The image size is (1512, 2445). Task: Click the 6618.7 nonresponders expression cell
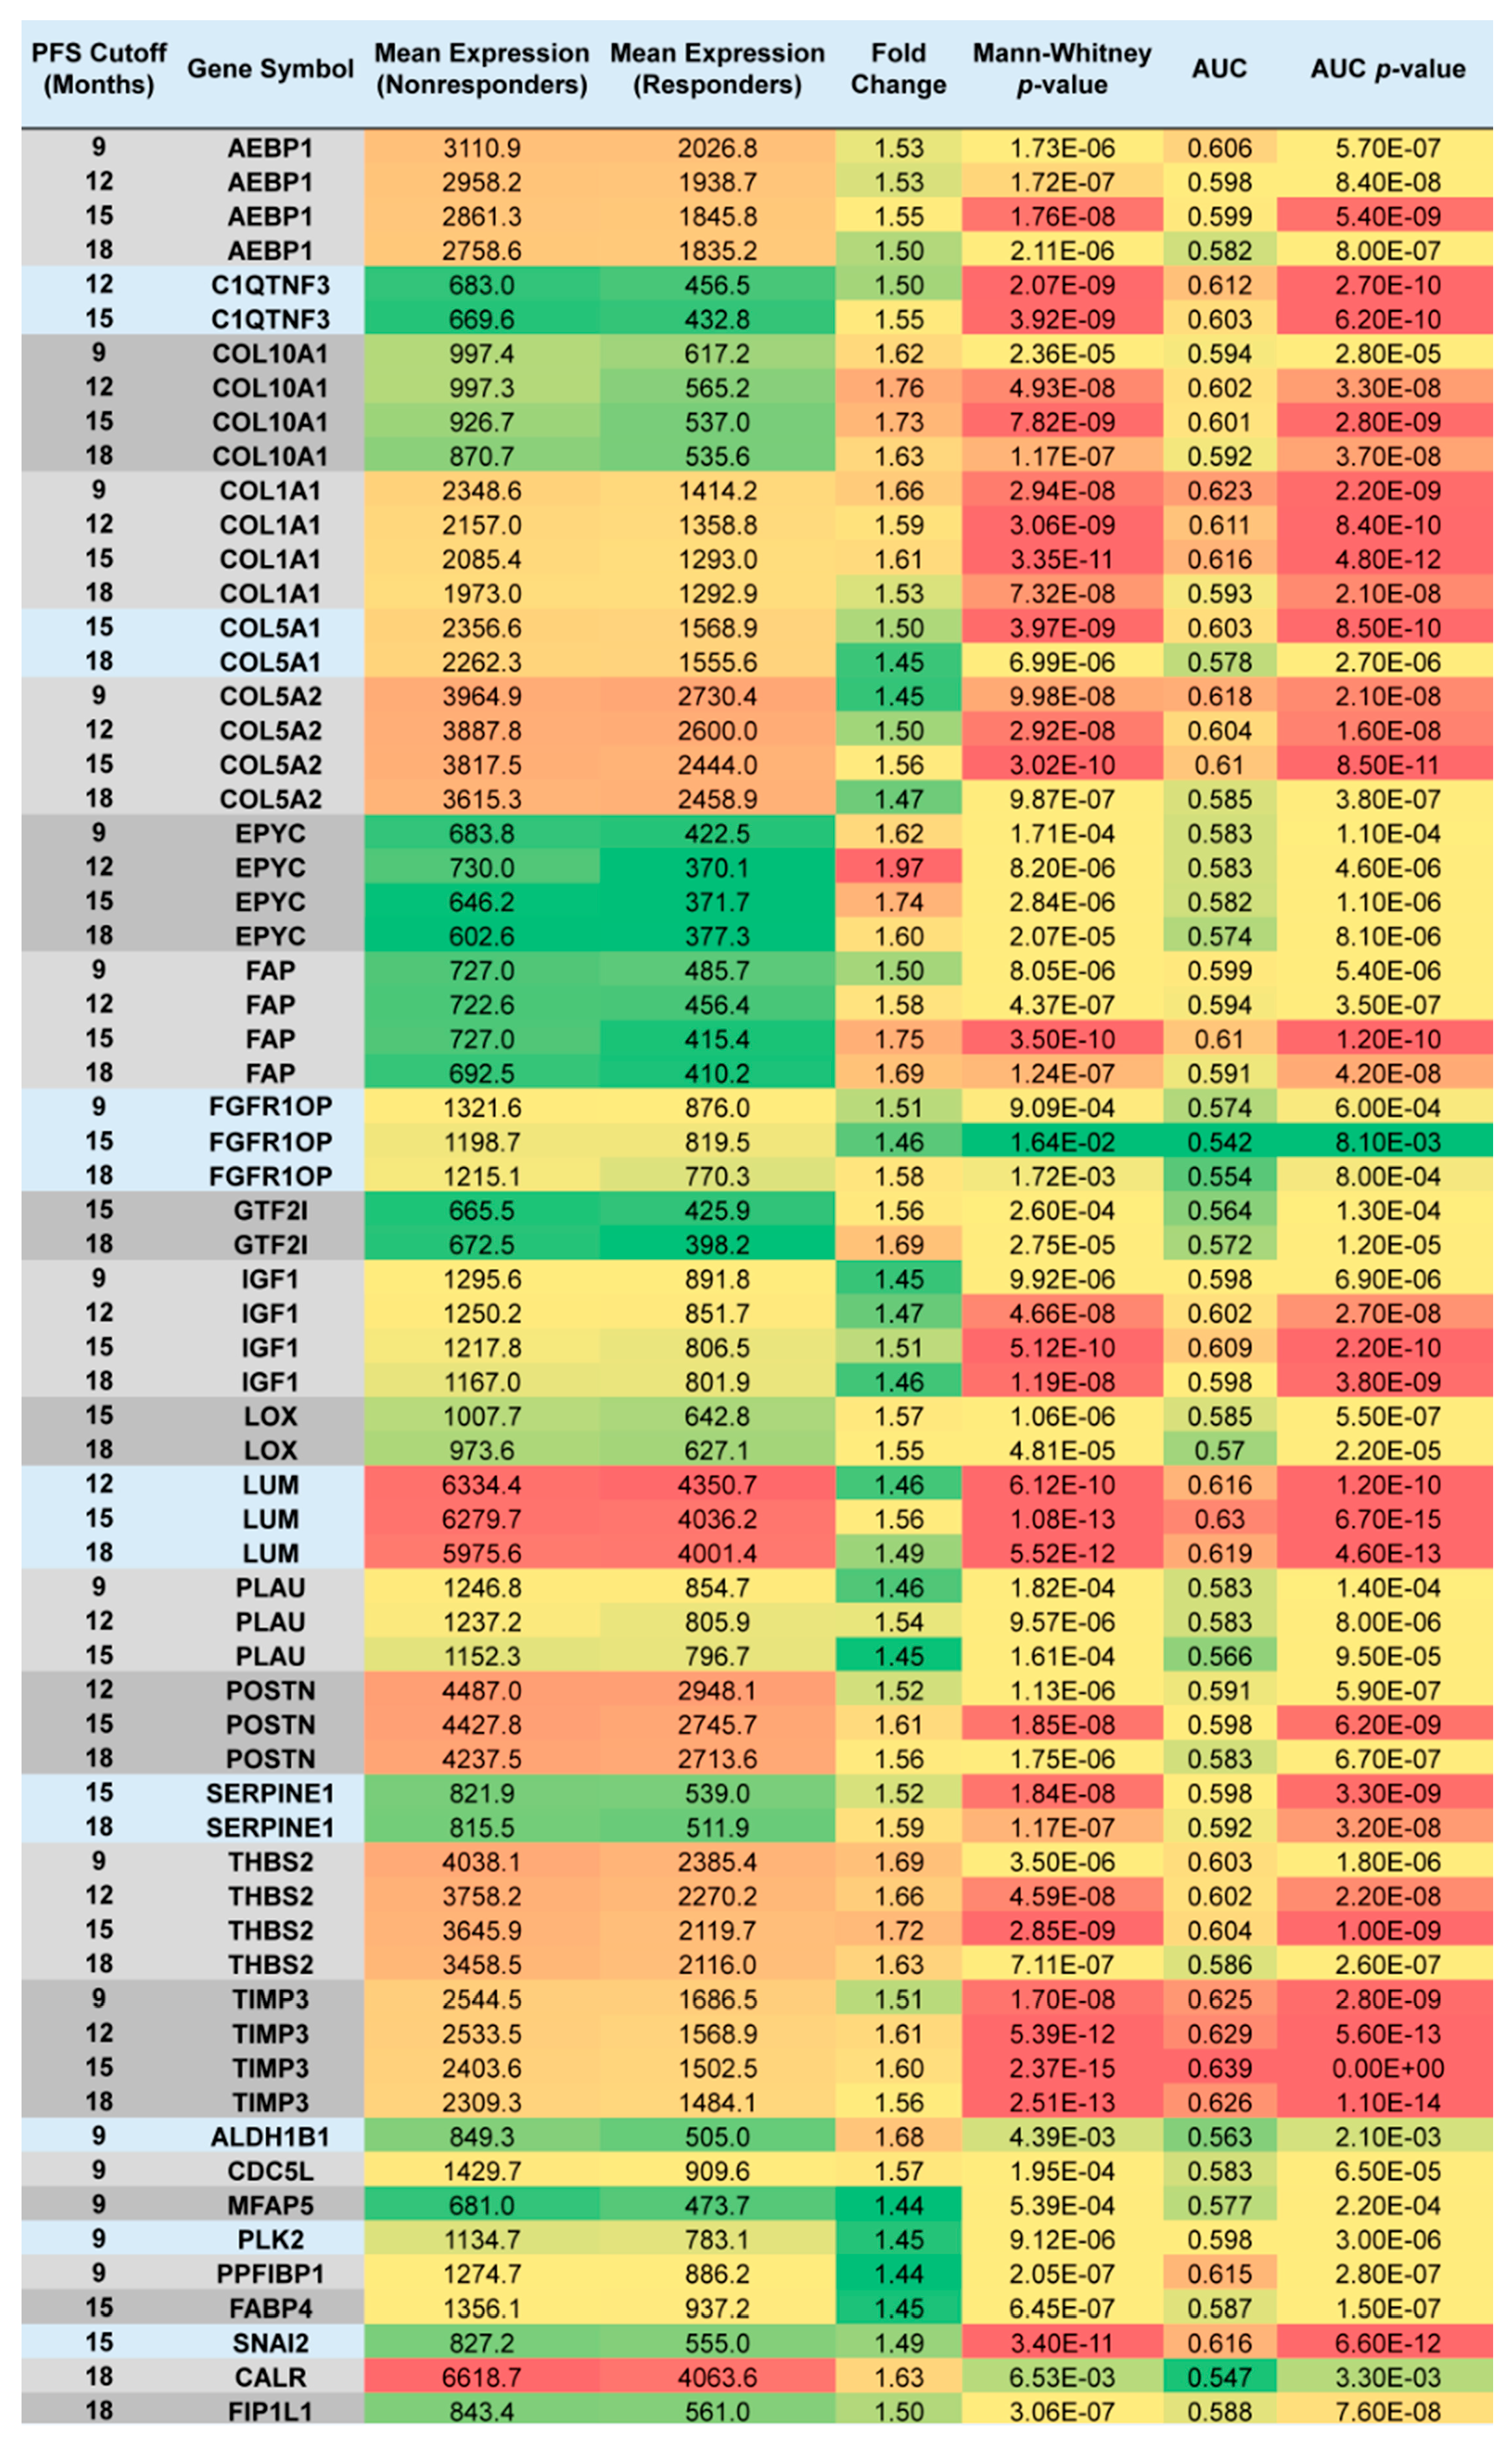(x=482, y=2376)
